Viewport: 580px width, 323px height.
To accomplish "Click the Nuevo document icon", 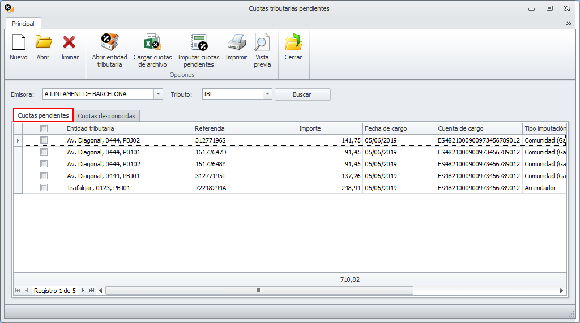I will pyautogui.click(x=19, y=42).
